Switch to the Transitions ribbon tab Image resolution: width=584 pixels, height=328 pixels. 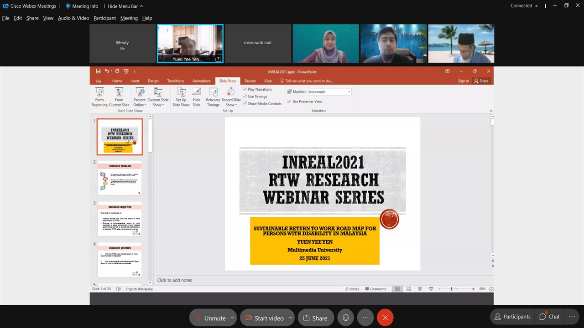click(175, 81)
